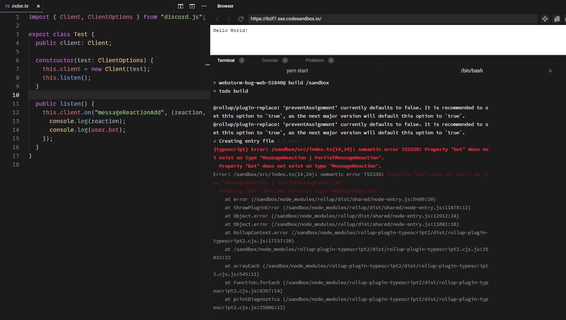This screenshot has width=566, height=320.
Task: Click the "at Function.forEach" stack trace line
Action: coord(351,287)
